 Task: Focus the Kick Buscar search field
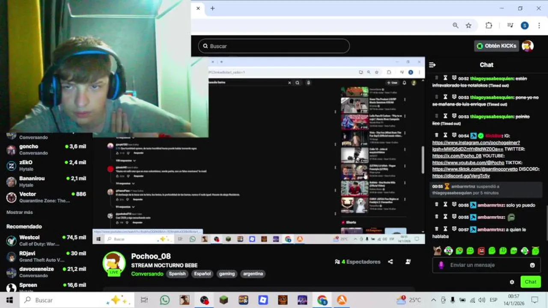pyautogui.click(x=274, y=46)
